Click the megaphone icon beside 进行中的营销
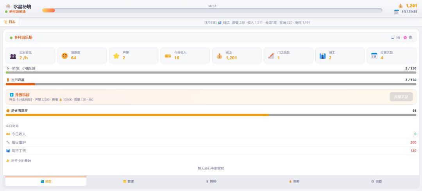This screenshot has height=191, width=422. click(x=8, y=161)
